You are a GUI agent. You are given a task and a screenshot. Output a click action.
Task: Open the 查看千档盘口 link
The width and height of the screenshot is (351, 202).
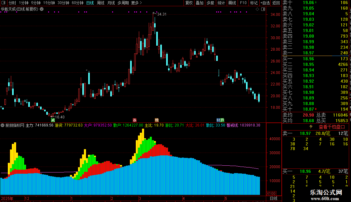click(x=332, y=127)
